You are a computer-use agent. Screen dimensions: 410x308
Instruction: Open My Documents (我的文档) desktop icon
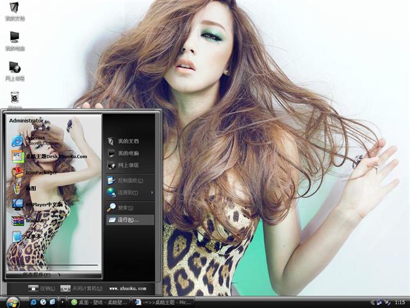tap(15, 11)
